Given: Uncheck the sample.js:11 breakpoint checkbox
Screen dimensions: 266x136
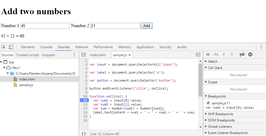Looking at the screenshot, I should (x=208, y=103).
